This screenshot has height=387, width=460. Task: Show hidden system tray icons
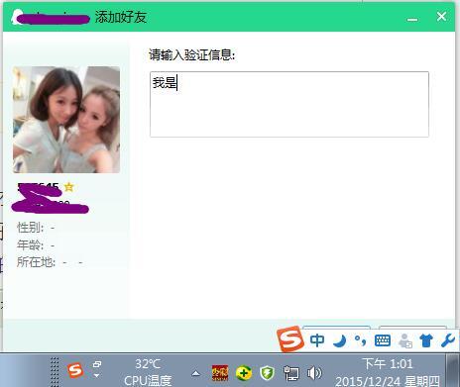(x=196, y=373)
